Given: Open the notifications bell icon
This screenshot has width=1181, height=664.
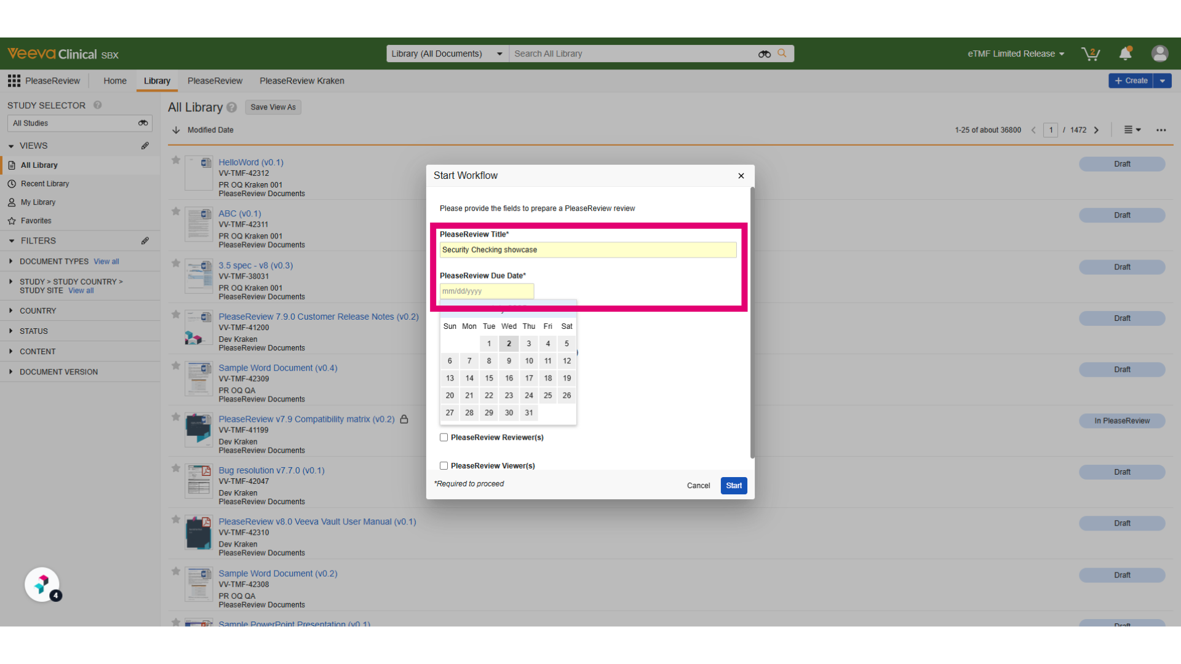Looking at the screenshot, I should [x=1125, y=53].
